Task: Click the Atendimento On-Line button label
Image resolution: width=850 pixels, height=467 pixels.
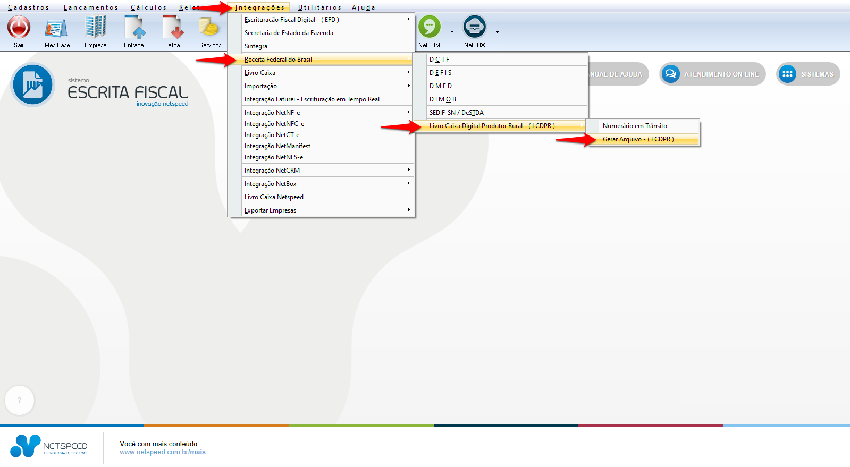Action: pos(721,74)
